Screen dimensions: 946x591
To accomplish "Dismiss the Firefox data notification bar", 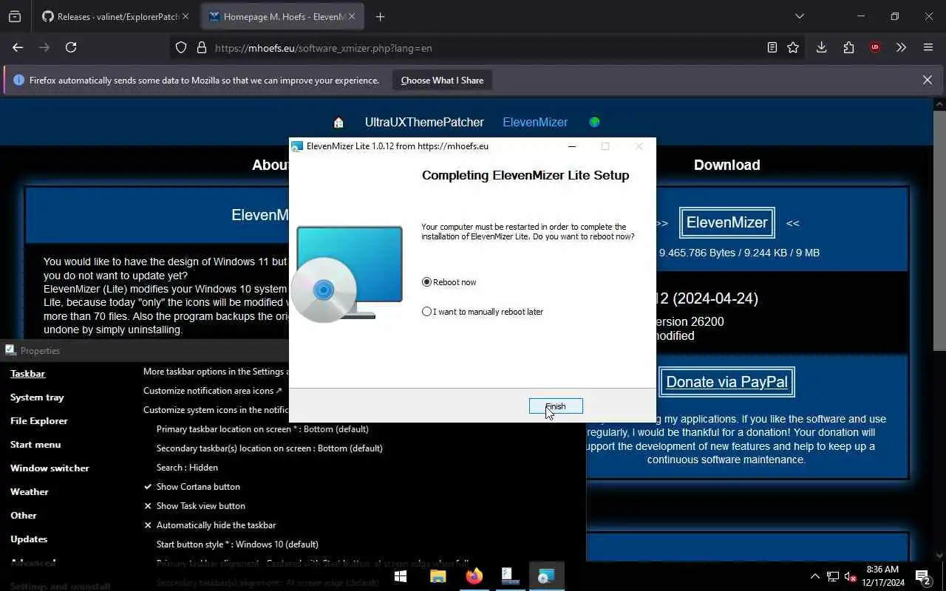I will coord(928,80).
